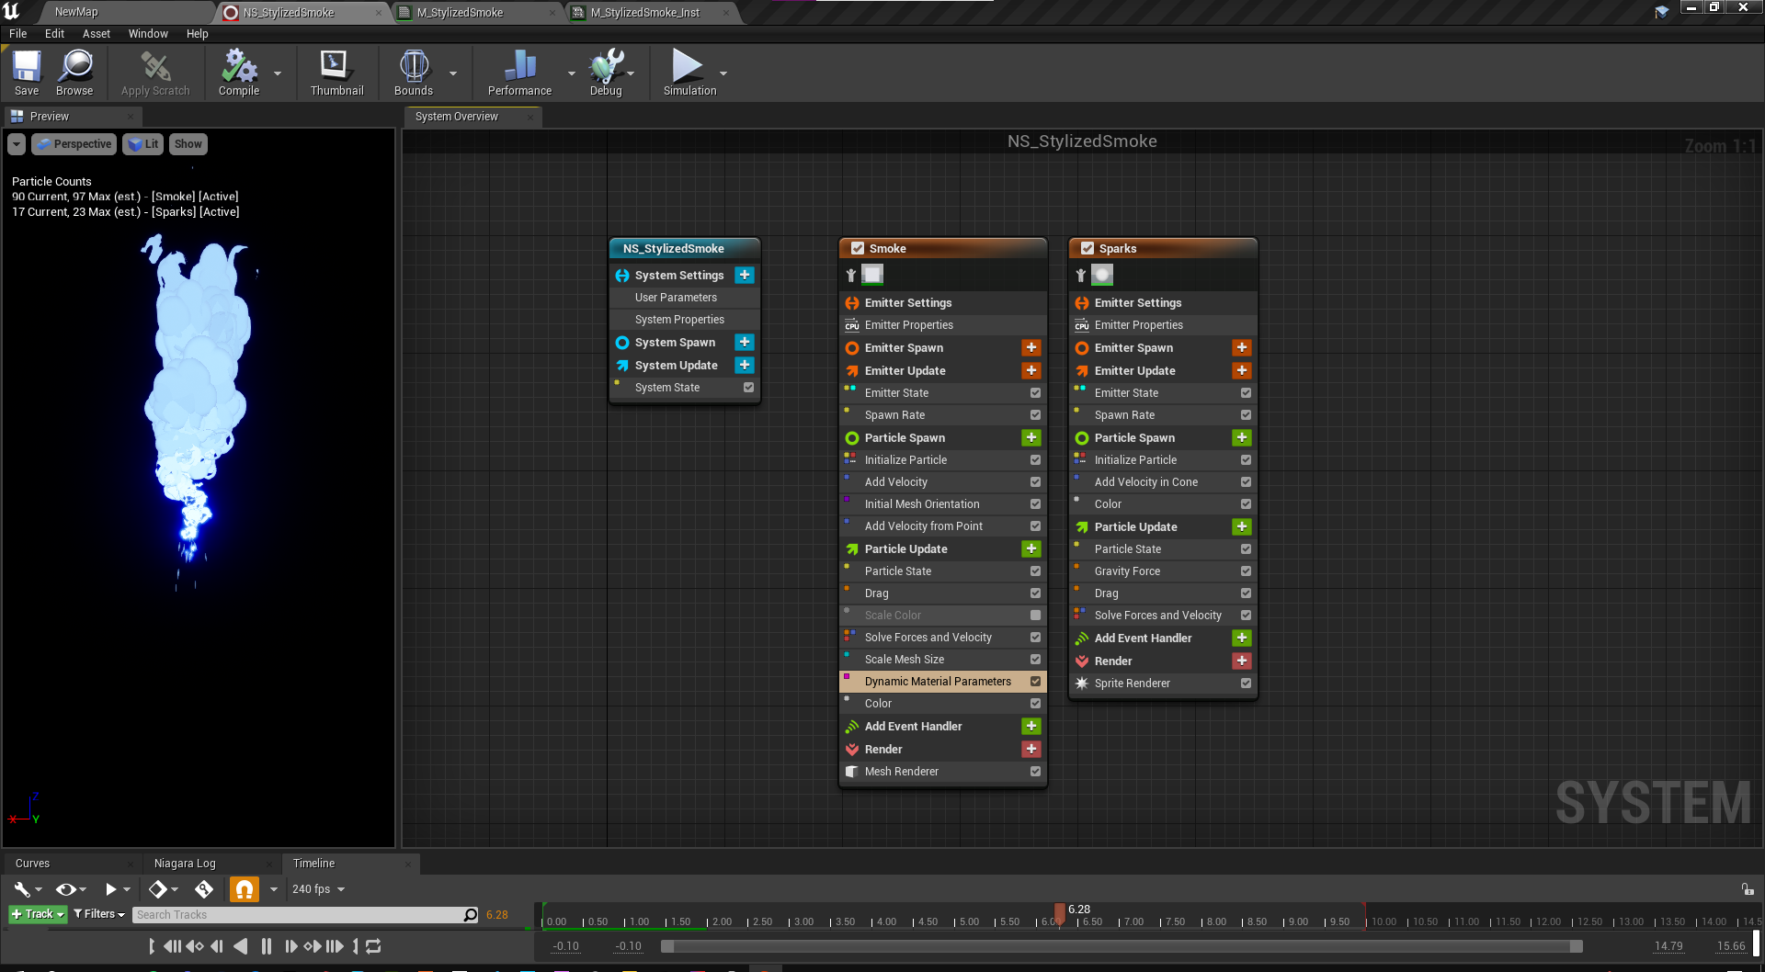Open Performance options dropdown arrow

click(x=572, y=73)
